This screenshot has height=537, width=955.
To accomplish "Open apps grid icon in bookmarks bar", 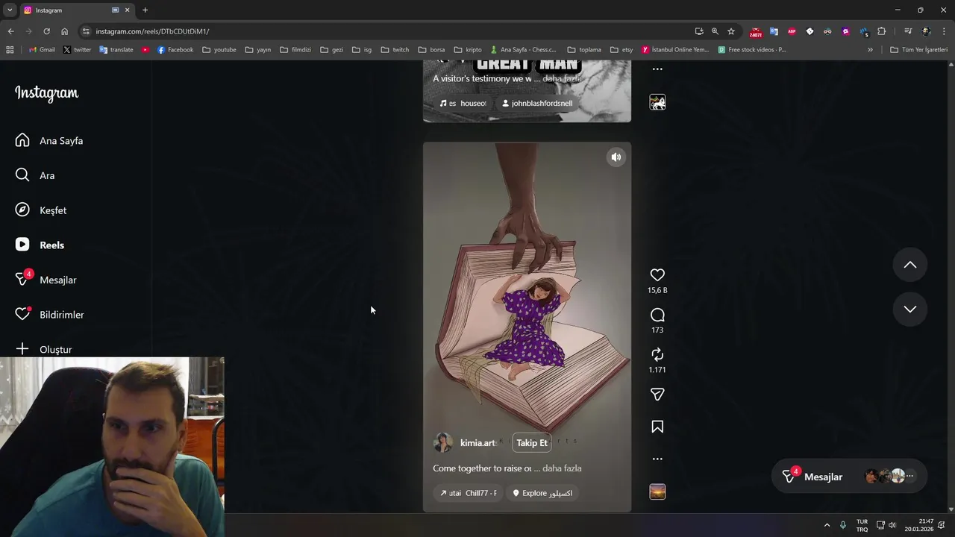I will [10, 50].
